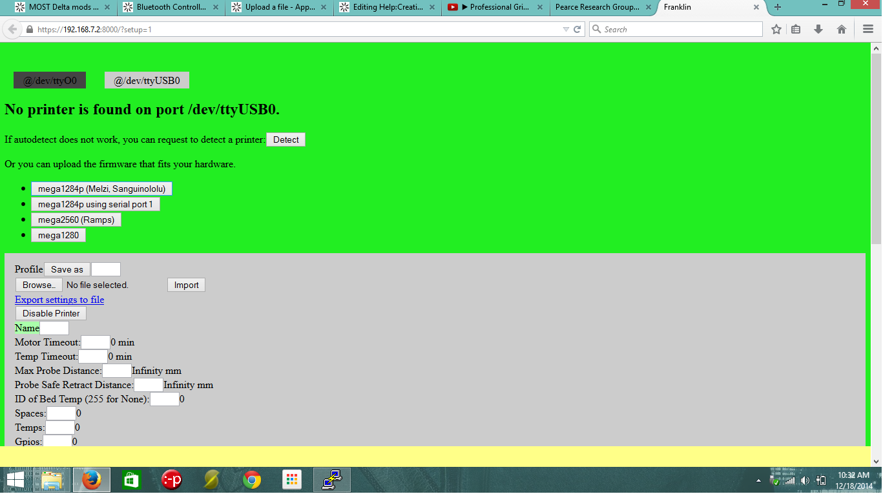The width and height of the screenshot is (883, 494).
Task: Click the bookmark star icon
Action: point(776,29)
